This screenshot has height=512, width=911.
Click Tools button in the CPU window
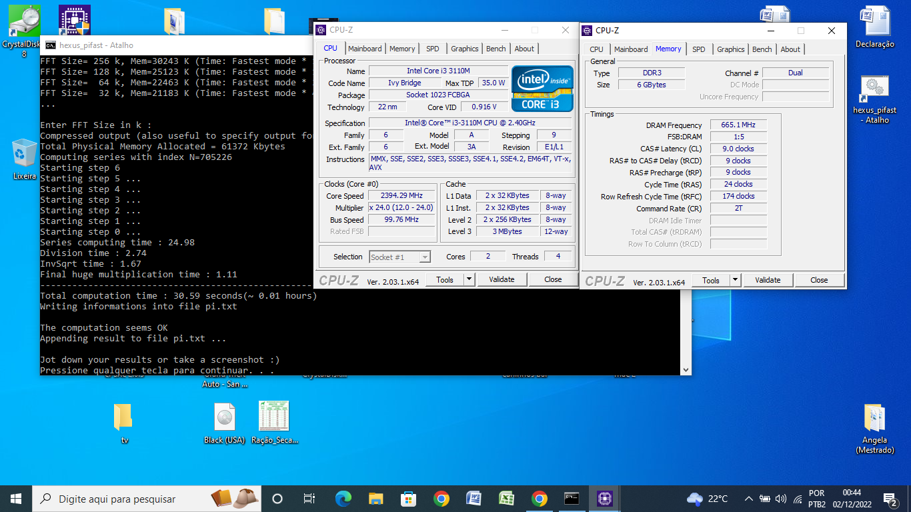tap(445, 279)
